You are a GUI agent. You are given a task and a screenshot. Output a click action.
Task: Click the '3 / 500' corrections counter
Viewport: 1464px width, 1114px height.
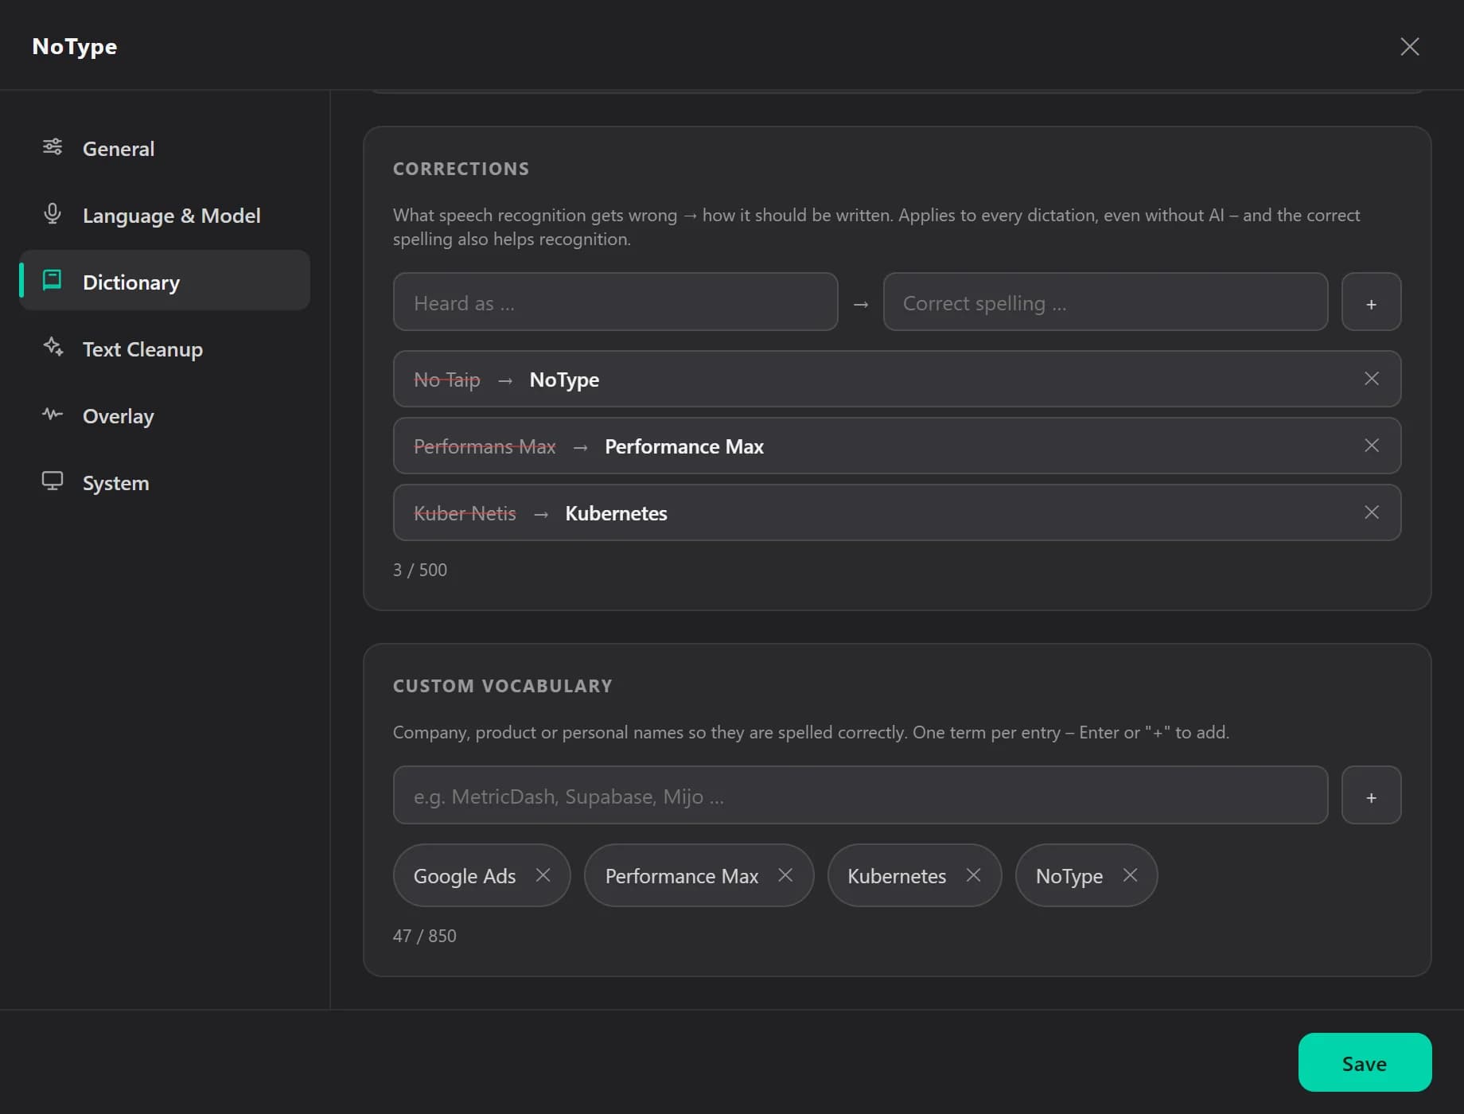(419, 570)
